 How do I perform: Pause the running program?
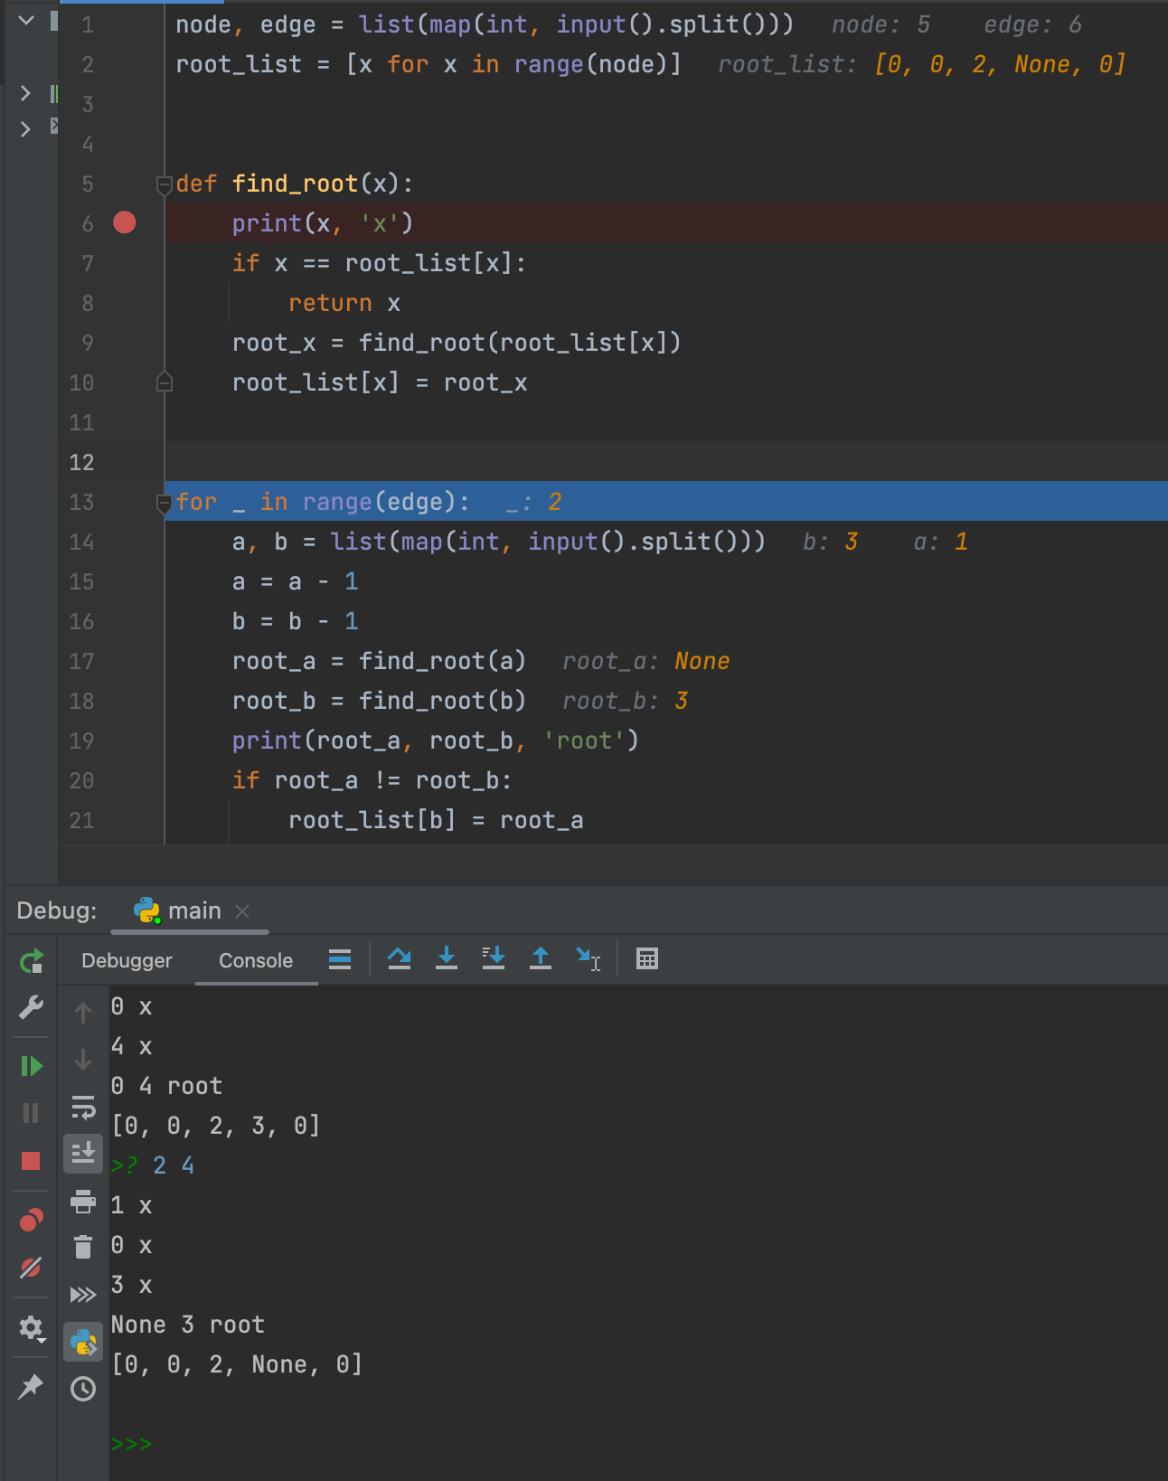31,1113
